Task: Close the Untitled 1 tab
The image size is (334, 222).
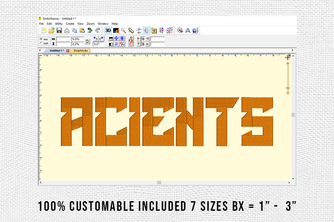Action: (68, 51)
